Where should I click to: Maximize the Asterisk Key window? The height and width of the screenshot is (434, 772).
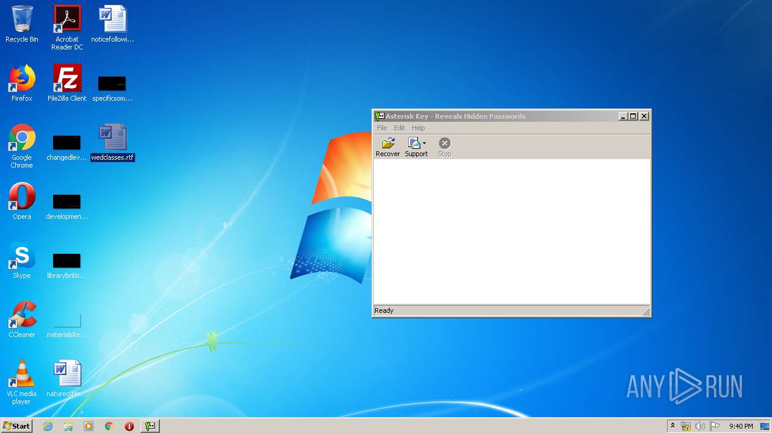click(633, 116)
